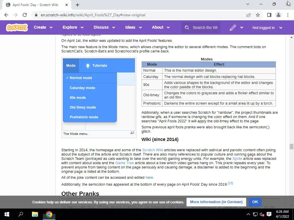Click the network icon in system tray
The image size is (294, 220).
[255, 214]
